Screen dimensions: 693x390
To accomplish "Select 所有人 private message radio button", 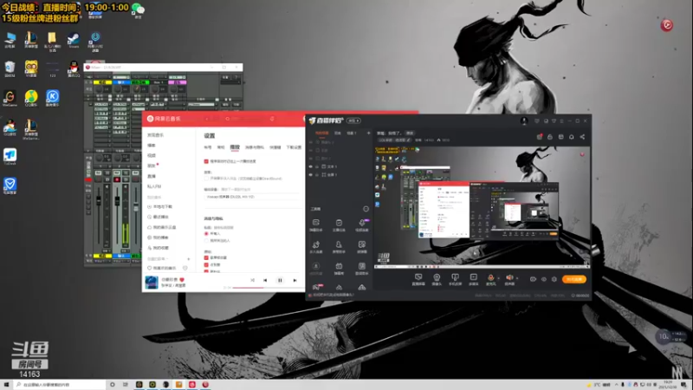I will [x=206, y=234].
